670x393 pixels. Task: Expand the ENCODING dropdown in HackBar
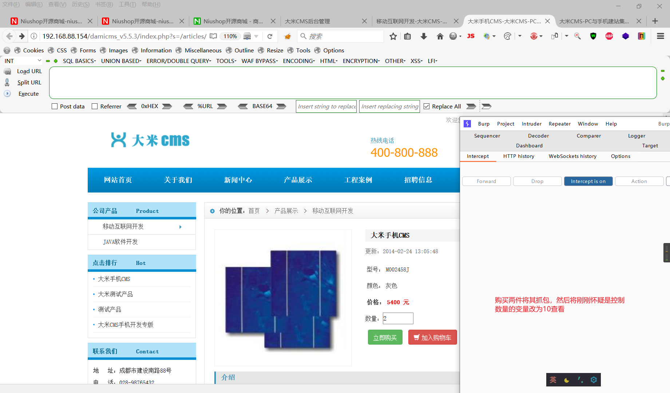298,61
